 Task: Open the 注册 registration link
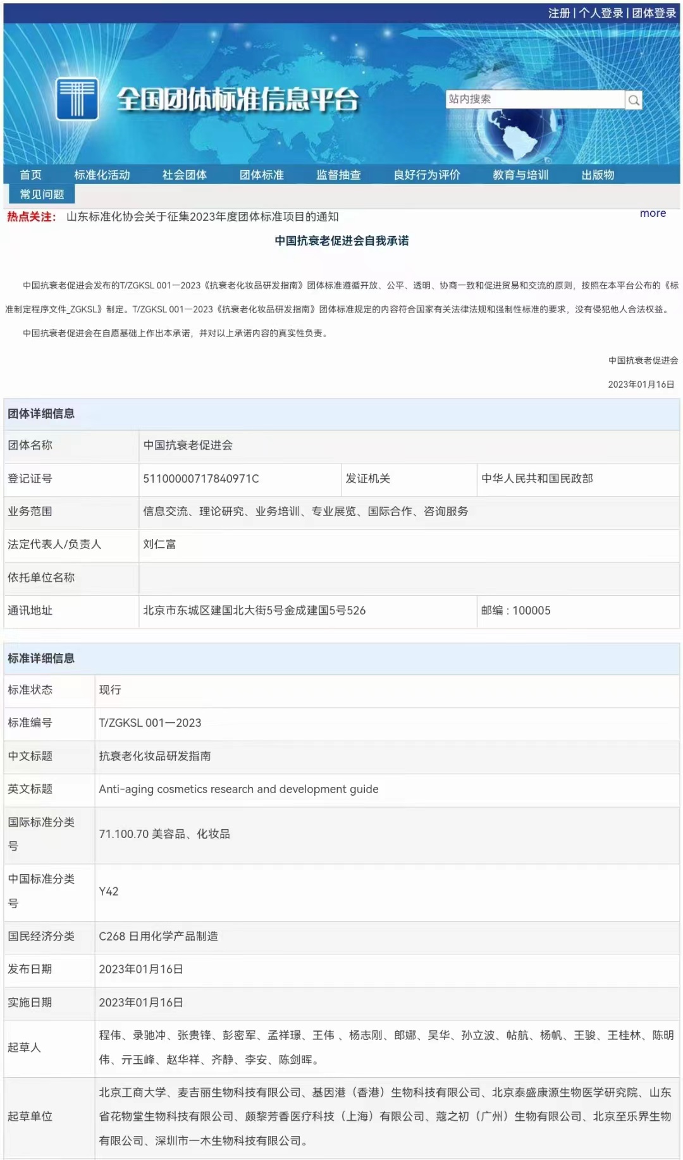(559, 13)
